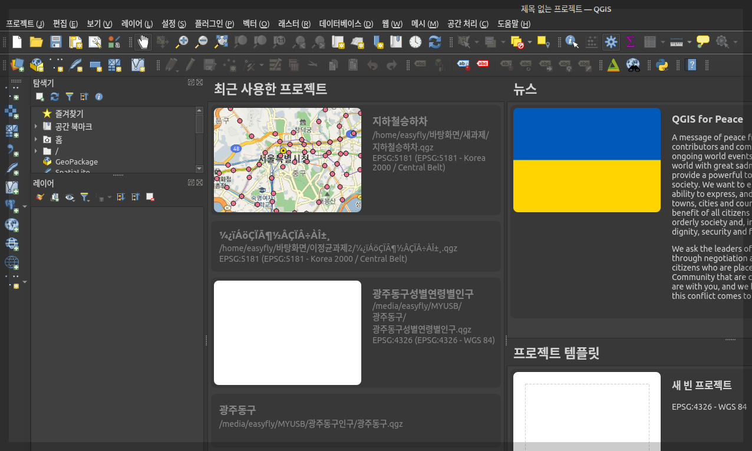Select 즐겨찾기 in Browser tree
Screen dimensions: 752x451
[x=69, y=113]
